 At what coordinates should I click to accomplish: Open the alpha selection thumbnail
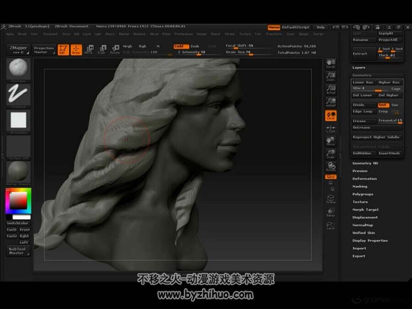pos(18,120)
